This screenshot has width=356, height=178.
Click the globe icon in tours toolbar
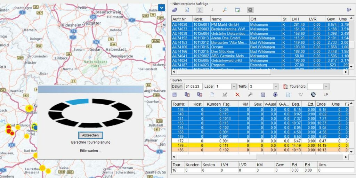[313, 95]
